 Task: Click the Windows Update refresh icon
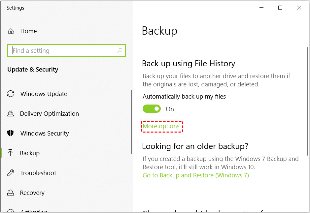click(11, 94)
